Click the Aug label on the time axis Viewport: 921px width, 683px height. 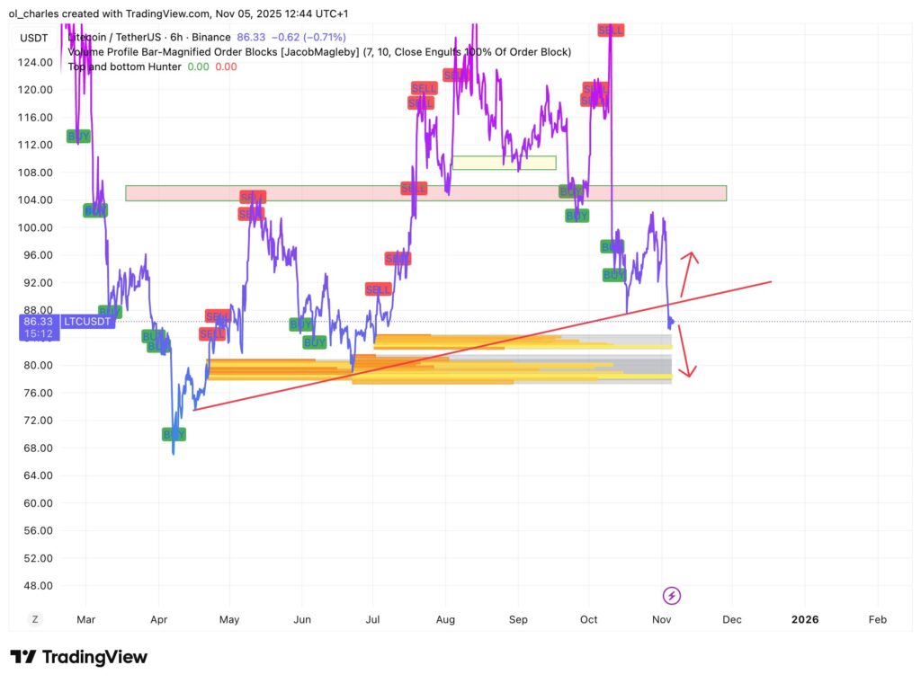pos(445,619)
